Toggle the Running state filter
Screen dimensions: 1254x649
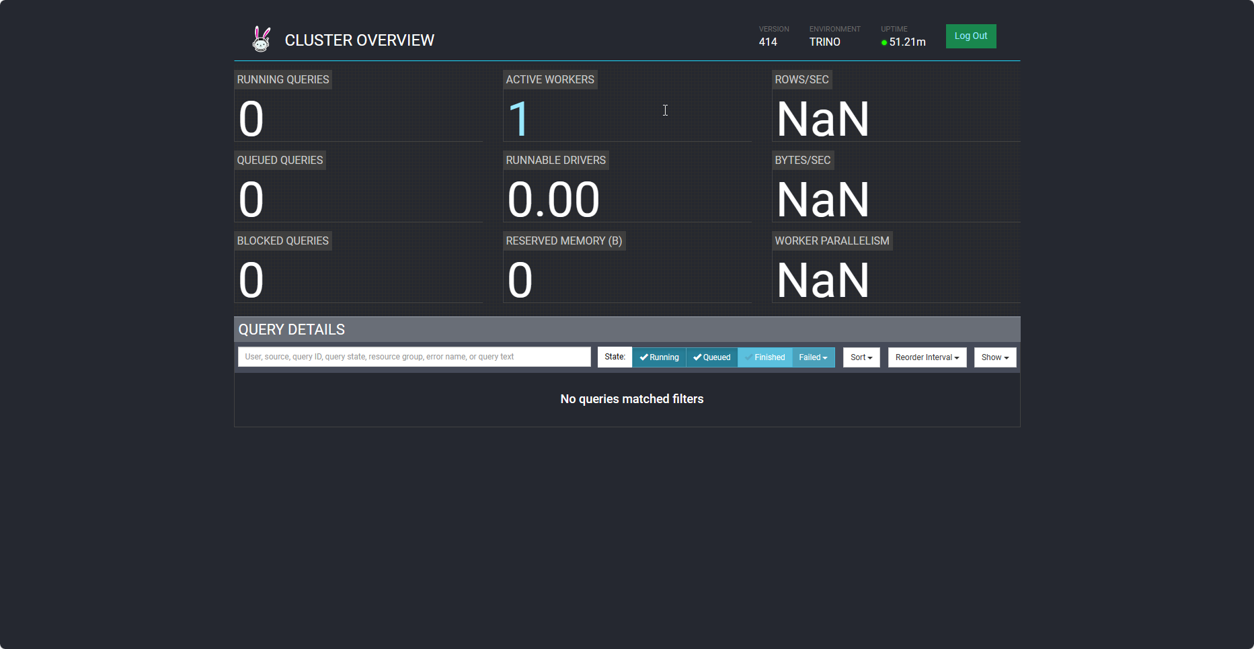click(x=659, y=357)
